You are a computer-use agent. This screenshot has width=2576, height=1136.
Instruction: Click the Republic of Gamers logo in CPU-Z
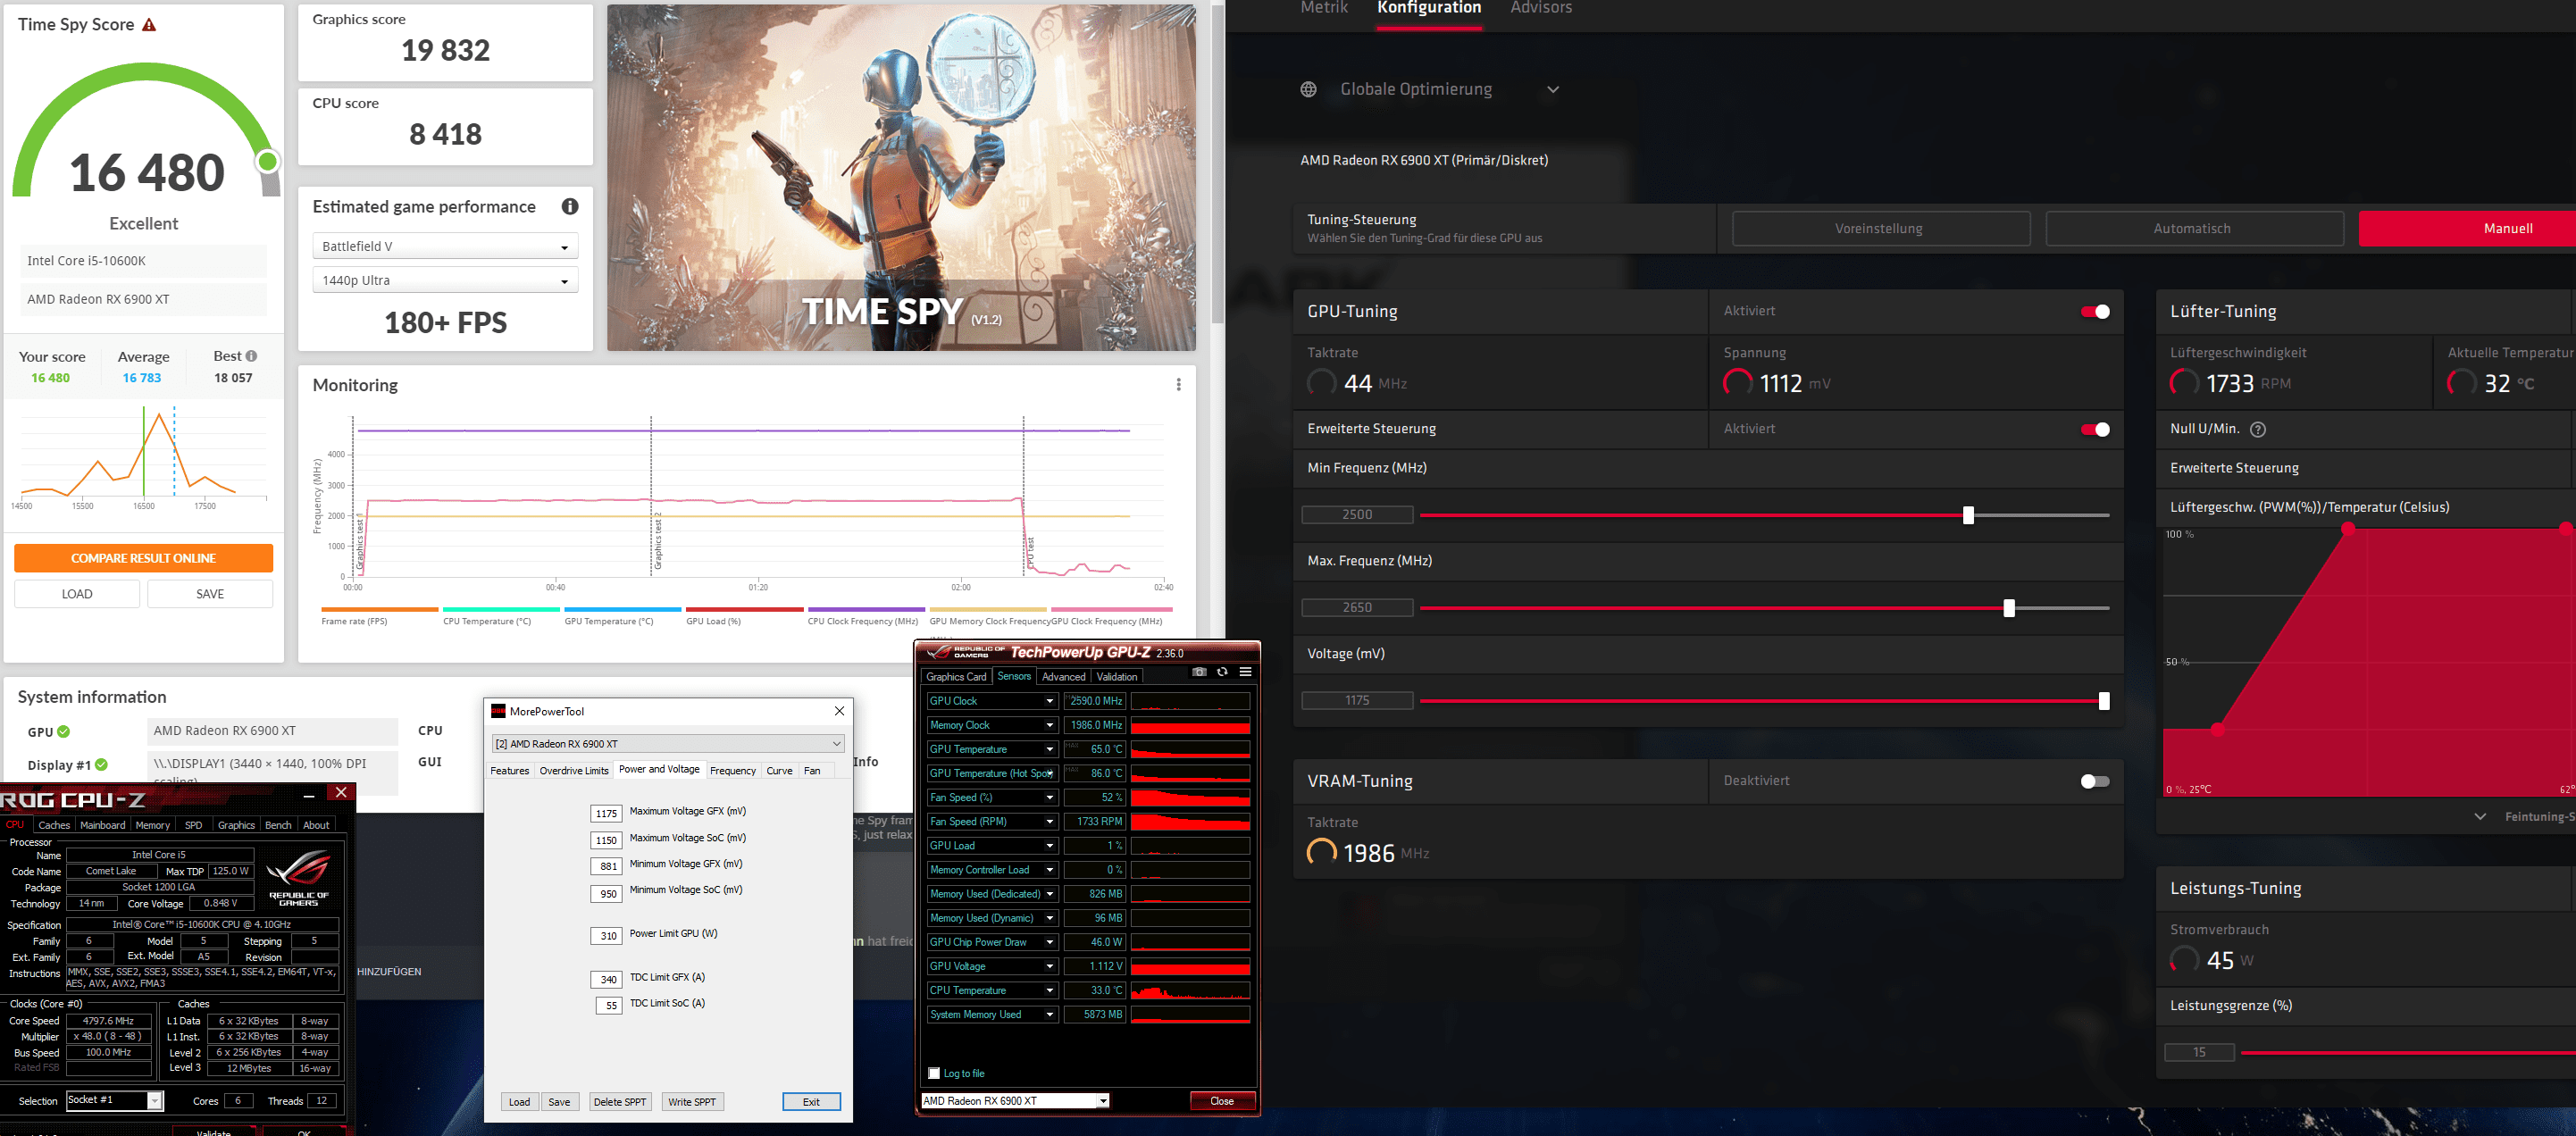point(299,878)
